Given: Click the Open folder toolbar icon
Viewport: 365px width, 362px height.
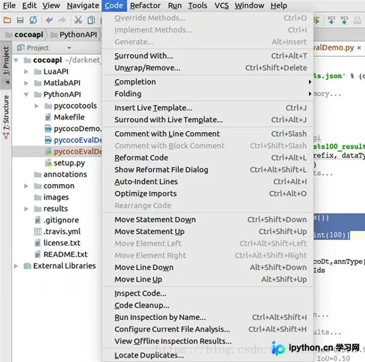Looking at the screenshot, I should 7,20.
